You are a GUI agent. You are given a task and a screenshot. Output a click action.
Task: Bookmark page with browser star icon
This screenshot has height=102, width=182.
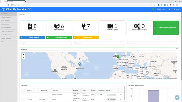click(155, 5)
